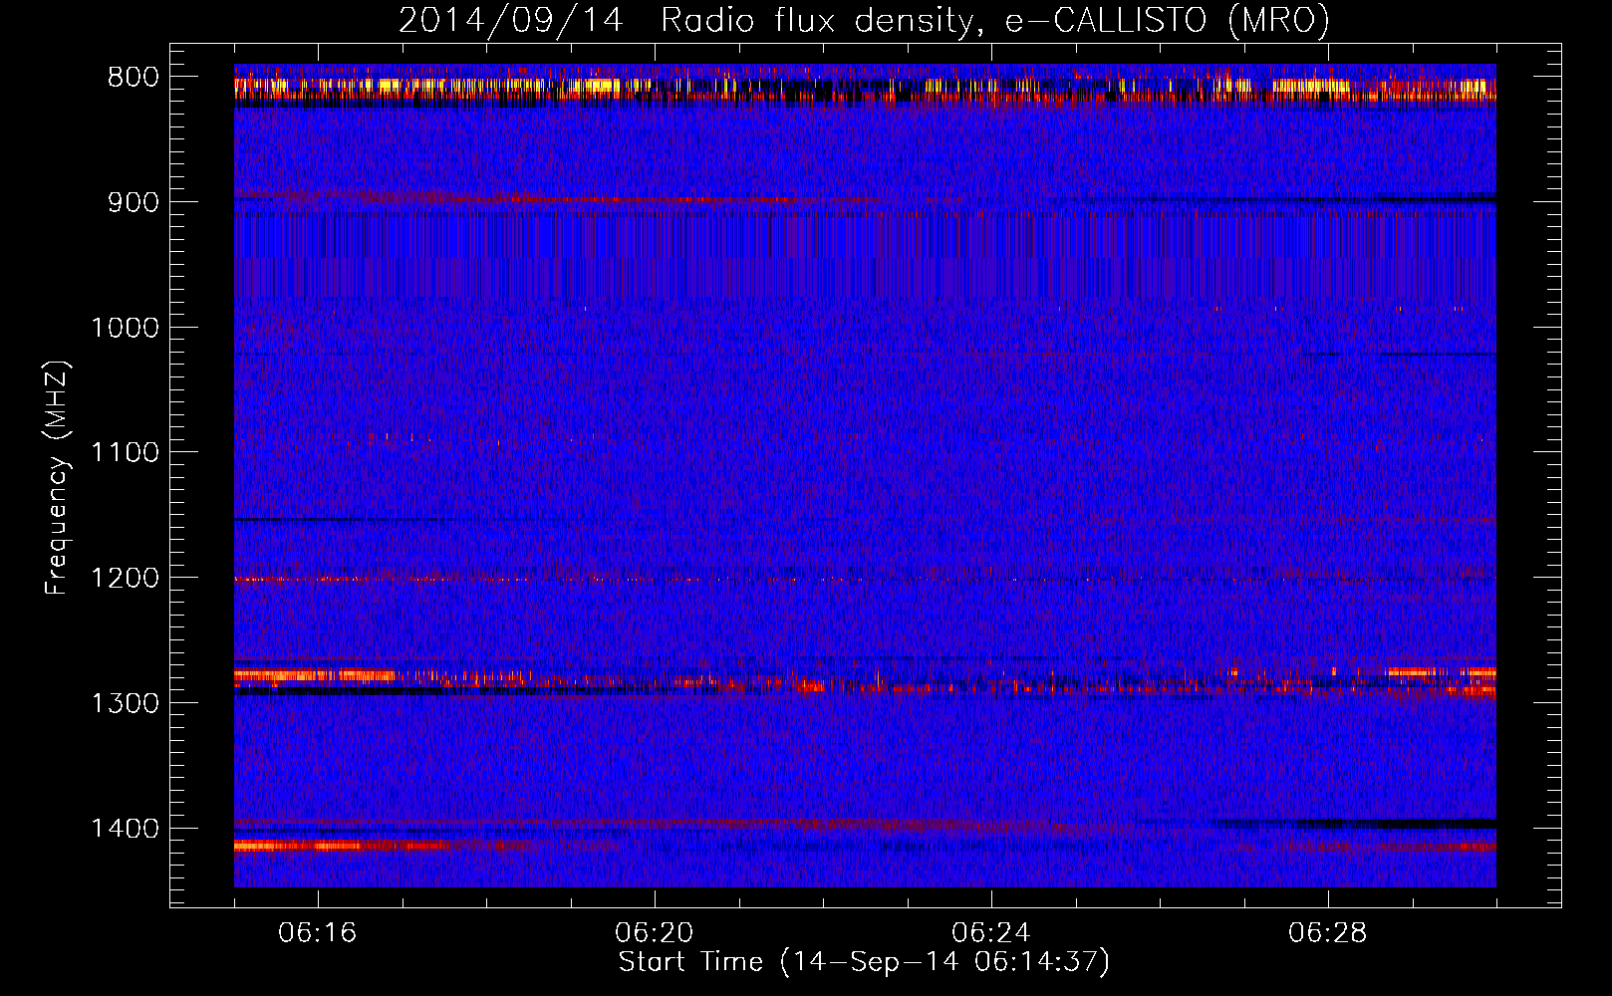Viewport: 1612px width, 996px height.
Task: Click the 06:20 time axis label
Action: (x=655, y=933)
